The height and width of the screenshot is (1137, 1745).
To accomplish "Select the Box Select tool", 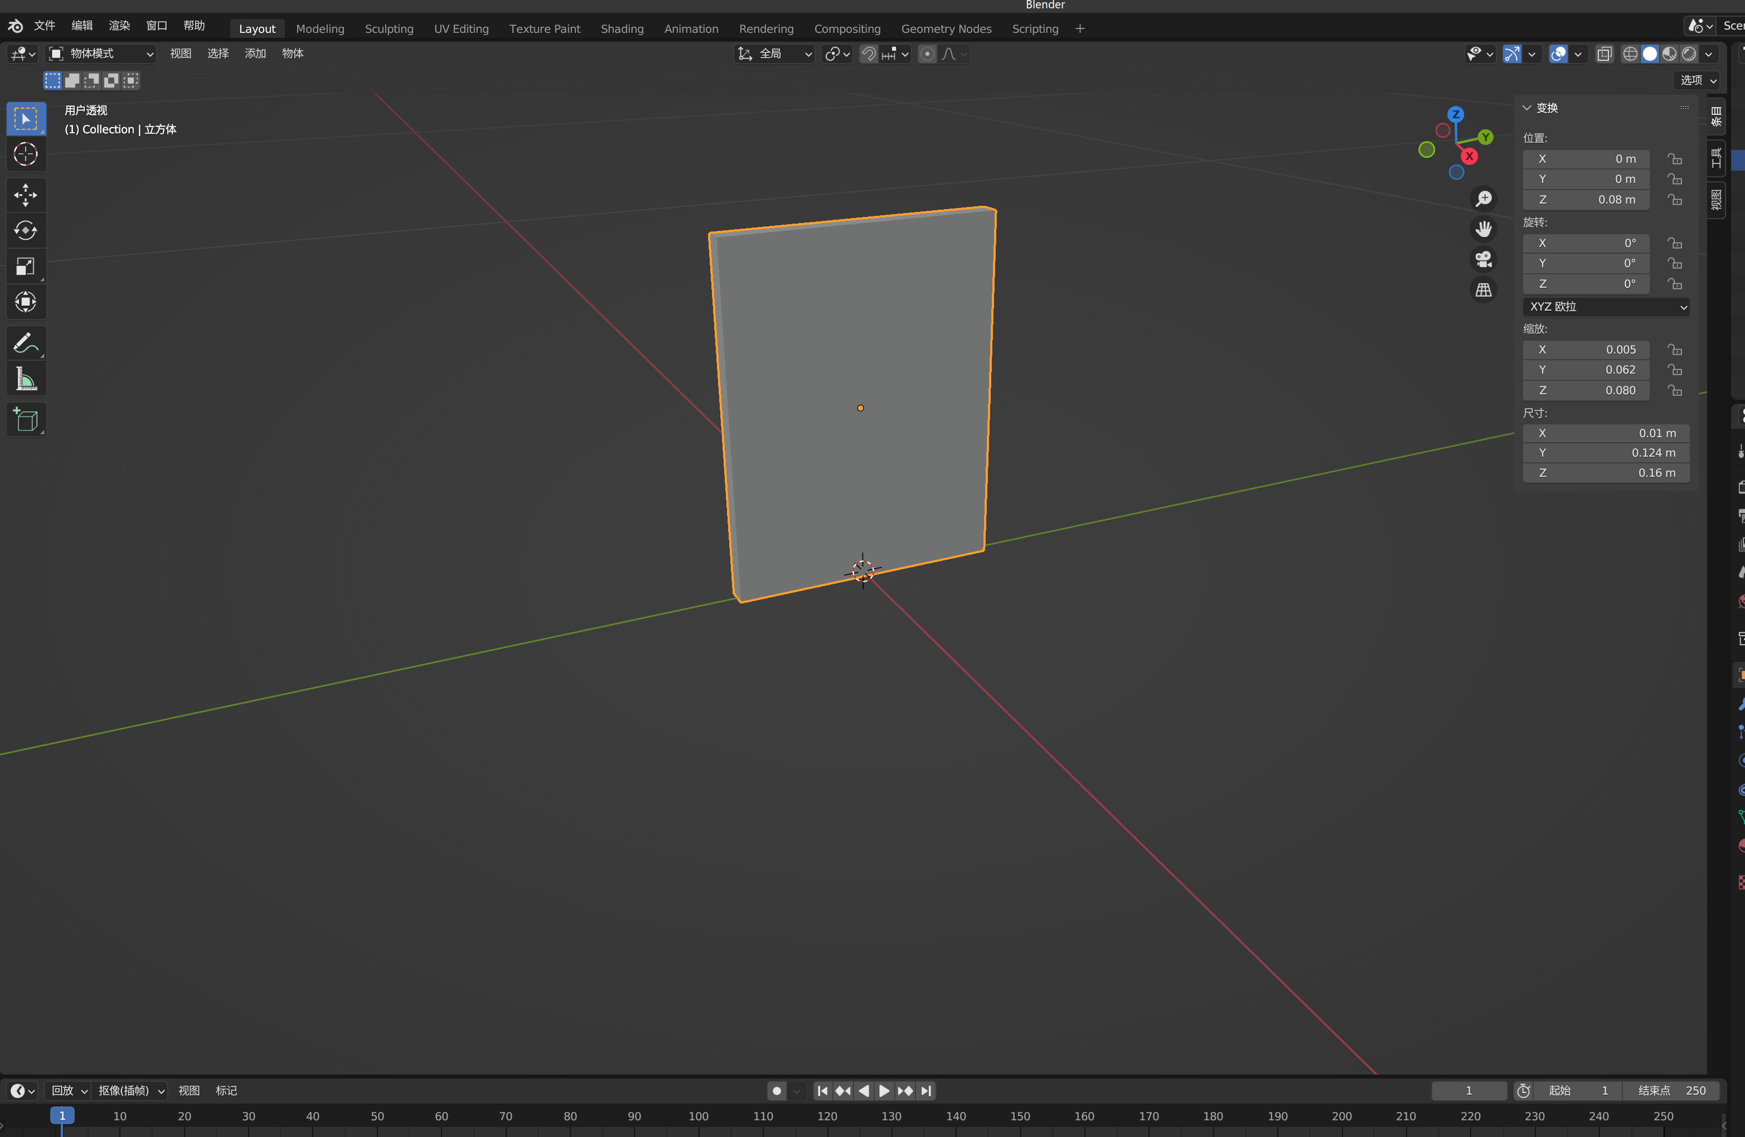I will coord(26,119).
